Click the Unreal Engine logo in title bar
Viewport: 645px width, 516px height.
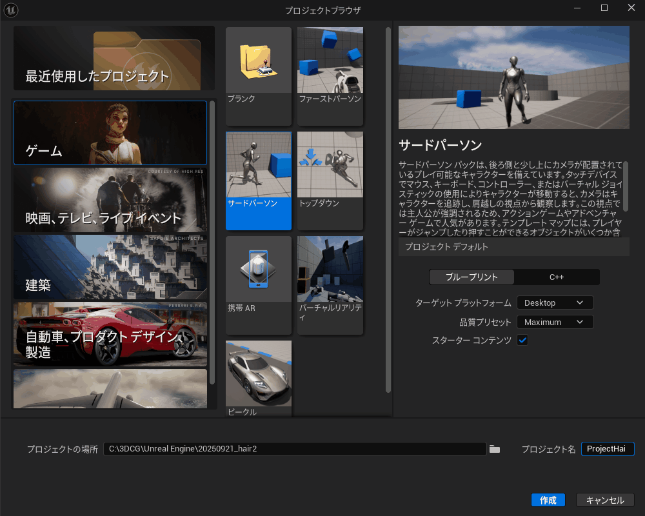[x=10, y=10]
